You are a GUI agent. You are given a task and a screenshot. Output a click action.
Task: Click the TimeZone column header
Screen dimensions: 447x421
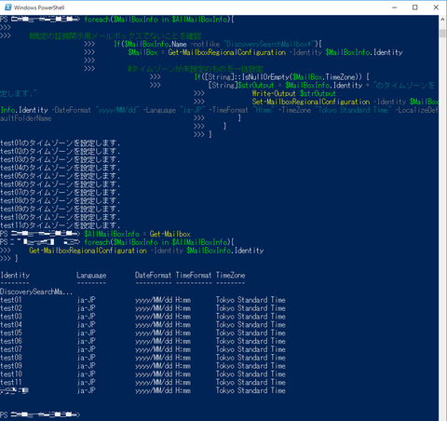(230, 276)
